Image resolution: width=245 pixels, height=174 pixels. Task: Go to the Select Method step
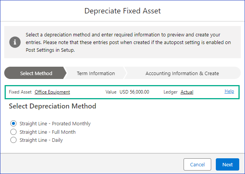[x=35, y=73]
